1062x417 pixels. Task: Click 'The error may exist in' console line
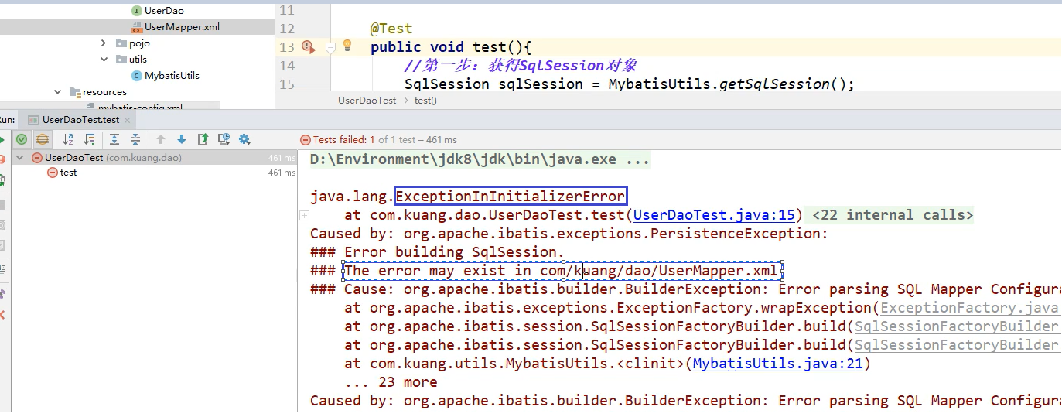(561, 271)
